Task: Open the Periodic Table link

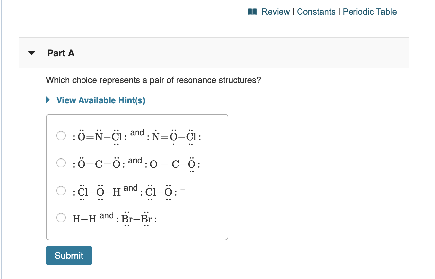Action: (x=369, y=12)
